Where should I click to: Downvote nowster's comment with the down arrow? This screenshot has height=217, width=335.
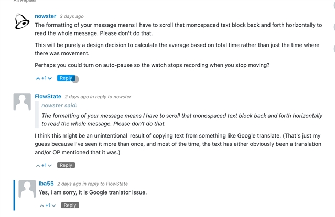[x=50, y=78]
